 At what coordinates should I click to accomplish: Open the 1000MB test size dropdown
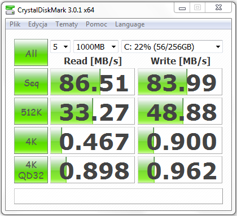point(96,47)
